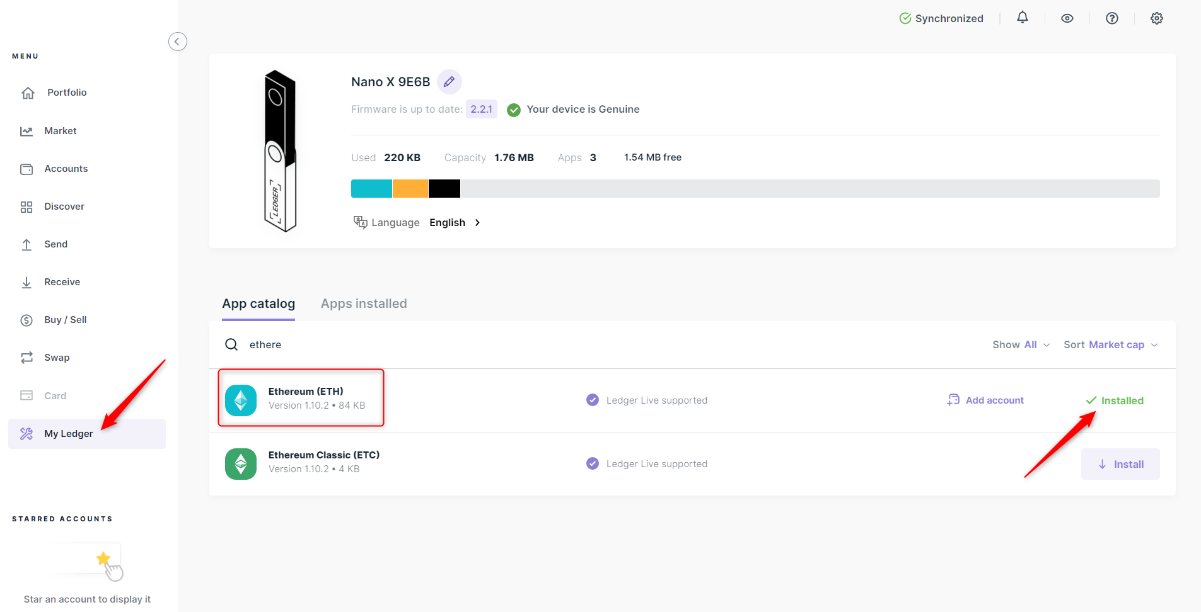Click the Ethereum (ETH) app icon
This screenshot has height=612, width=1201.
click(241, 400)
